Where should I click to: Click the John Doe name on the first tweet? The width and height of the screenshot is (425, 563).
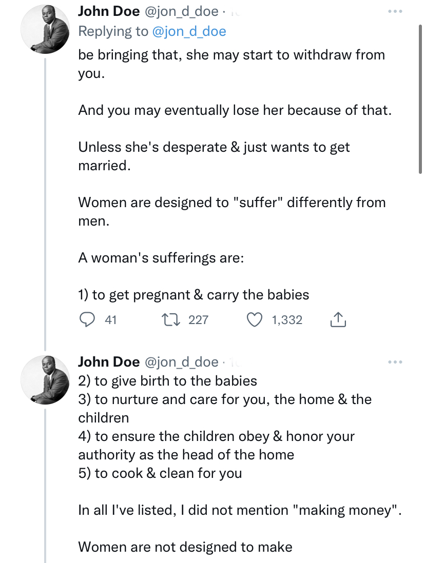(109, 12)
